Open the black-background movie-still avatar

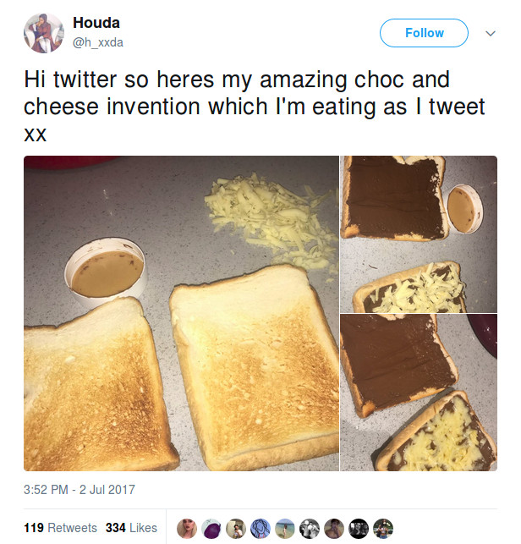(359, 529)
